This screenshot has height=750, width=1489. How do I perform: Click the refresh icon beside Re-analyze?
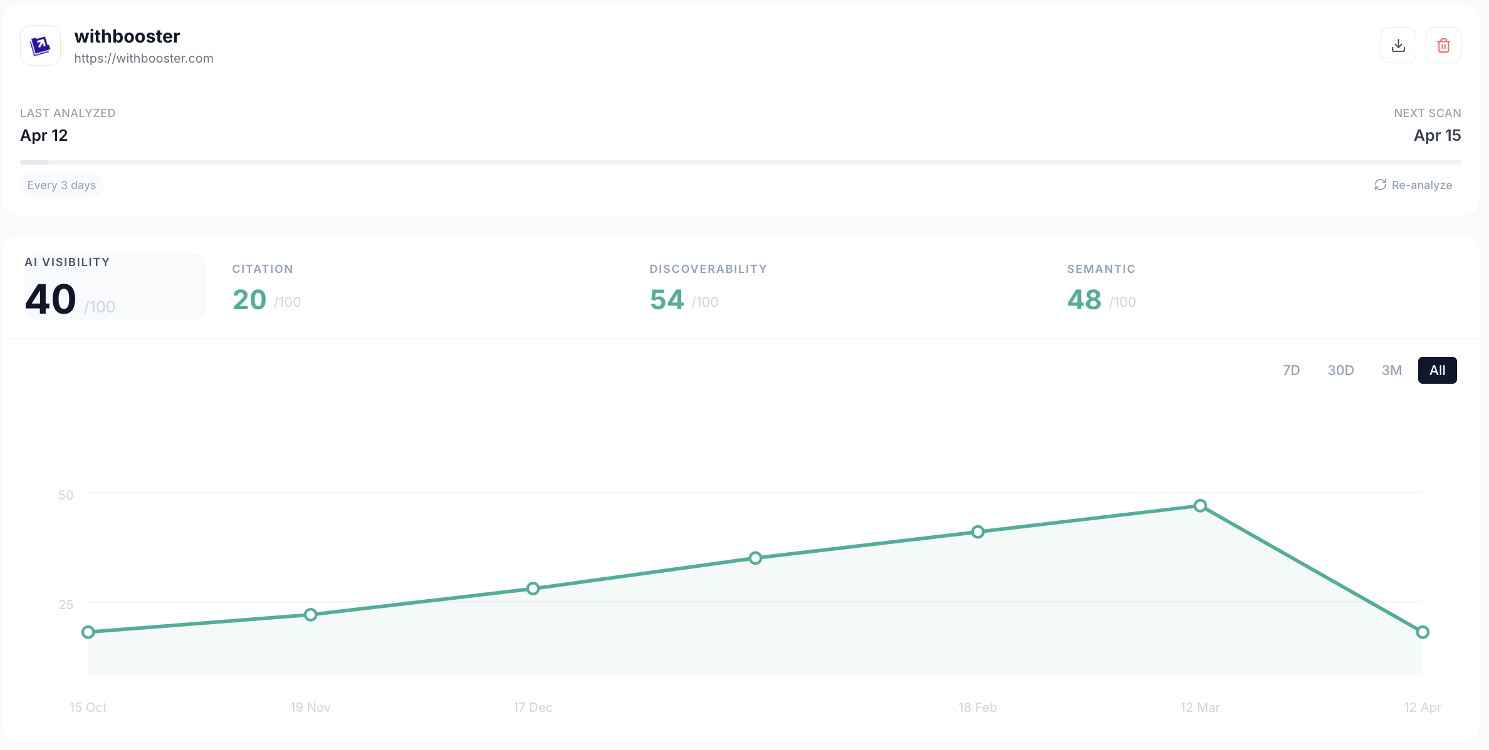tap(1380, 185)
